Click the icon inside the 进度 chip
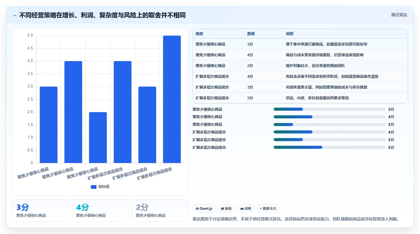The height and width of the screenshot is (234, 420). [x=242, y=208]
